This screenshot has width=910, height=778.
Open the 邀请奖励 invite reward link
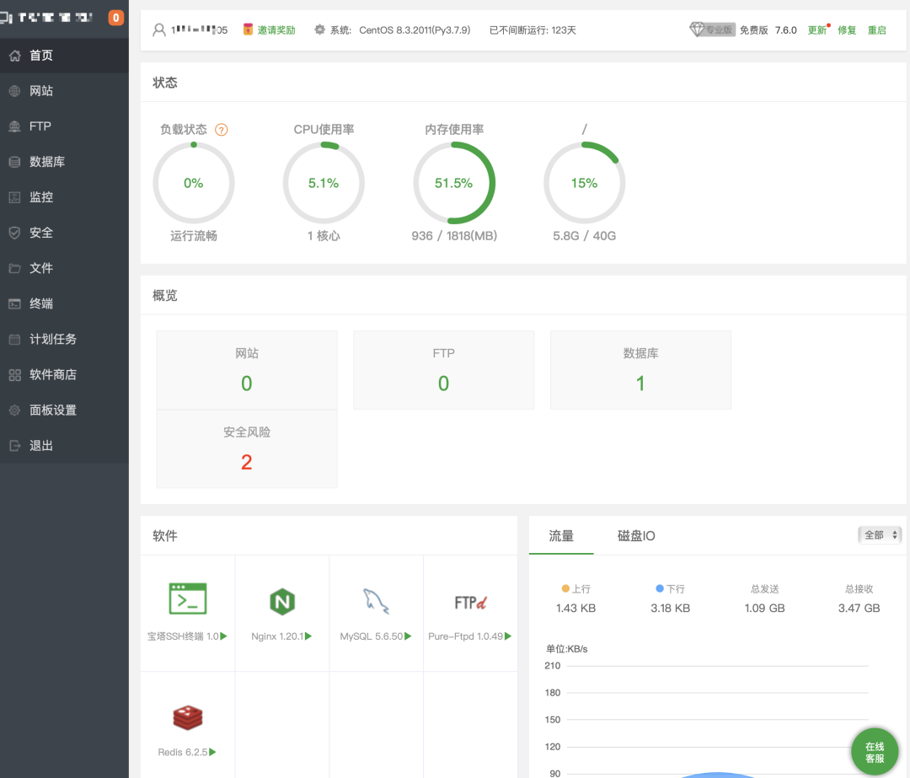pos(276,30)
